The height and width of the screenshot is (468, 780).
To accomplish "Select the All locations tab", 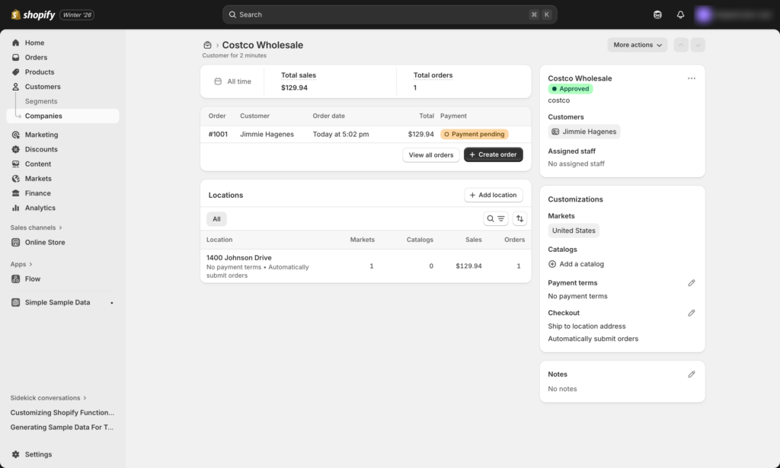I will pyautogui.click(x=216, y=219).
